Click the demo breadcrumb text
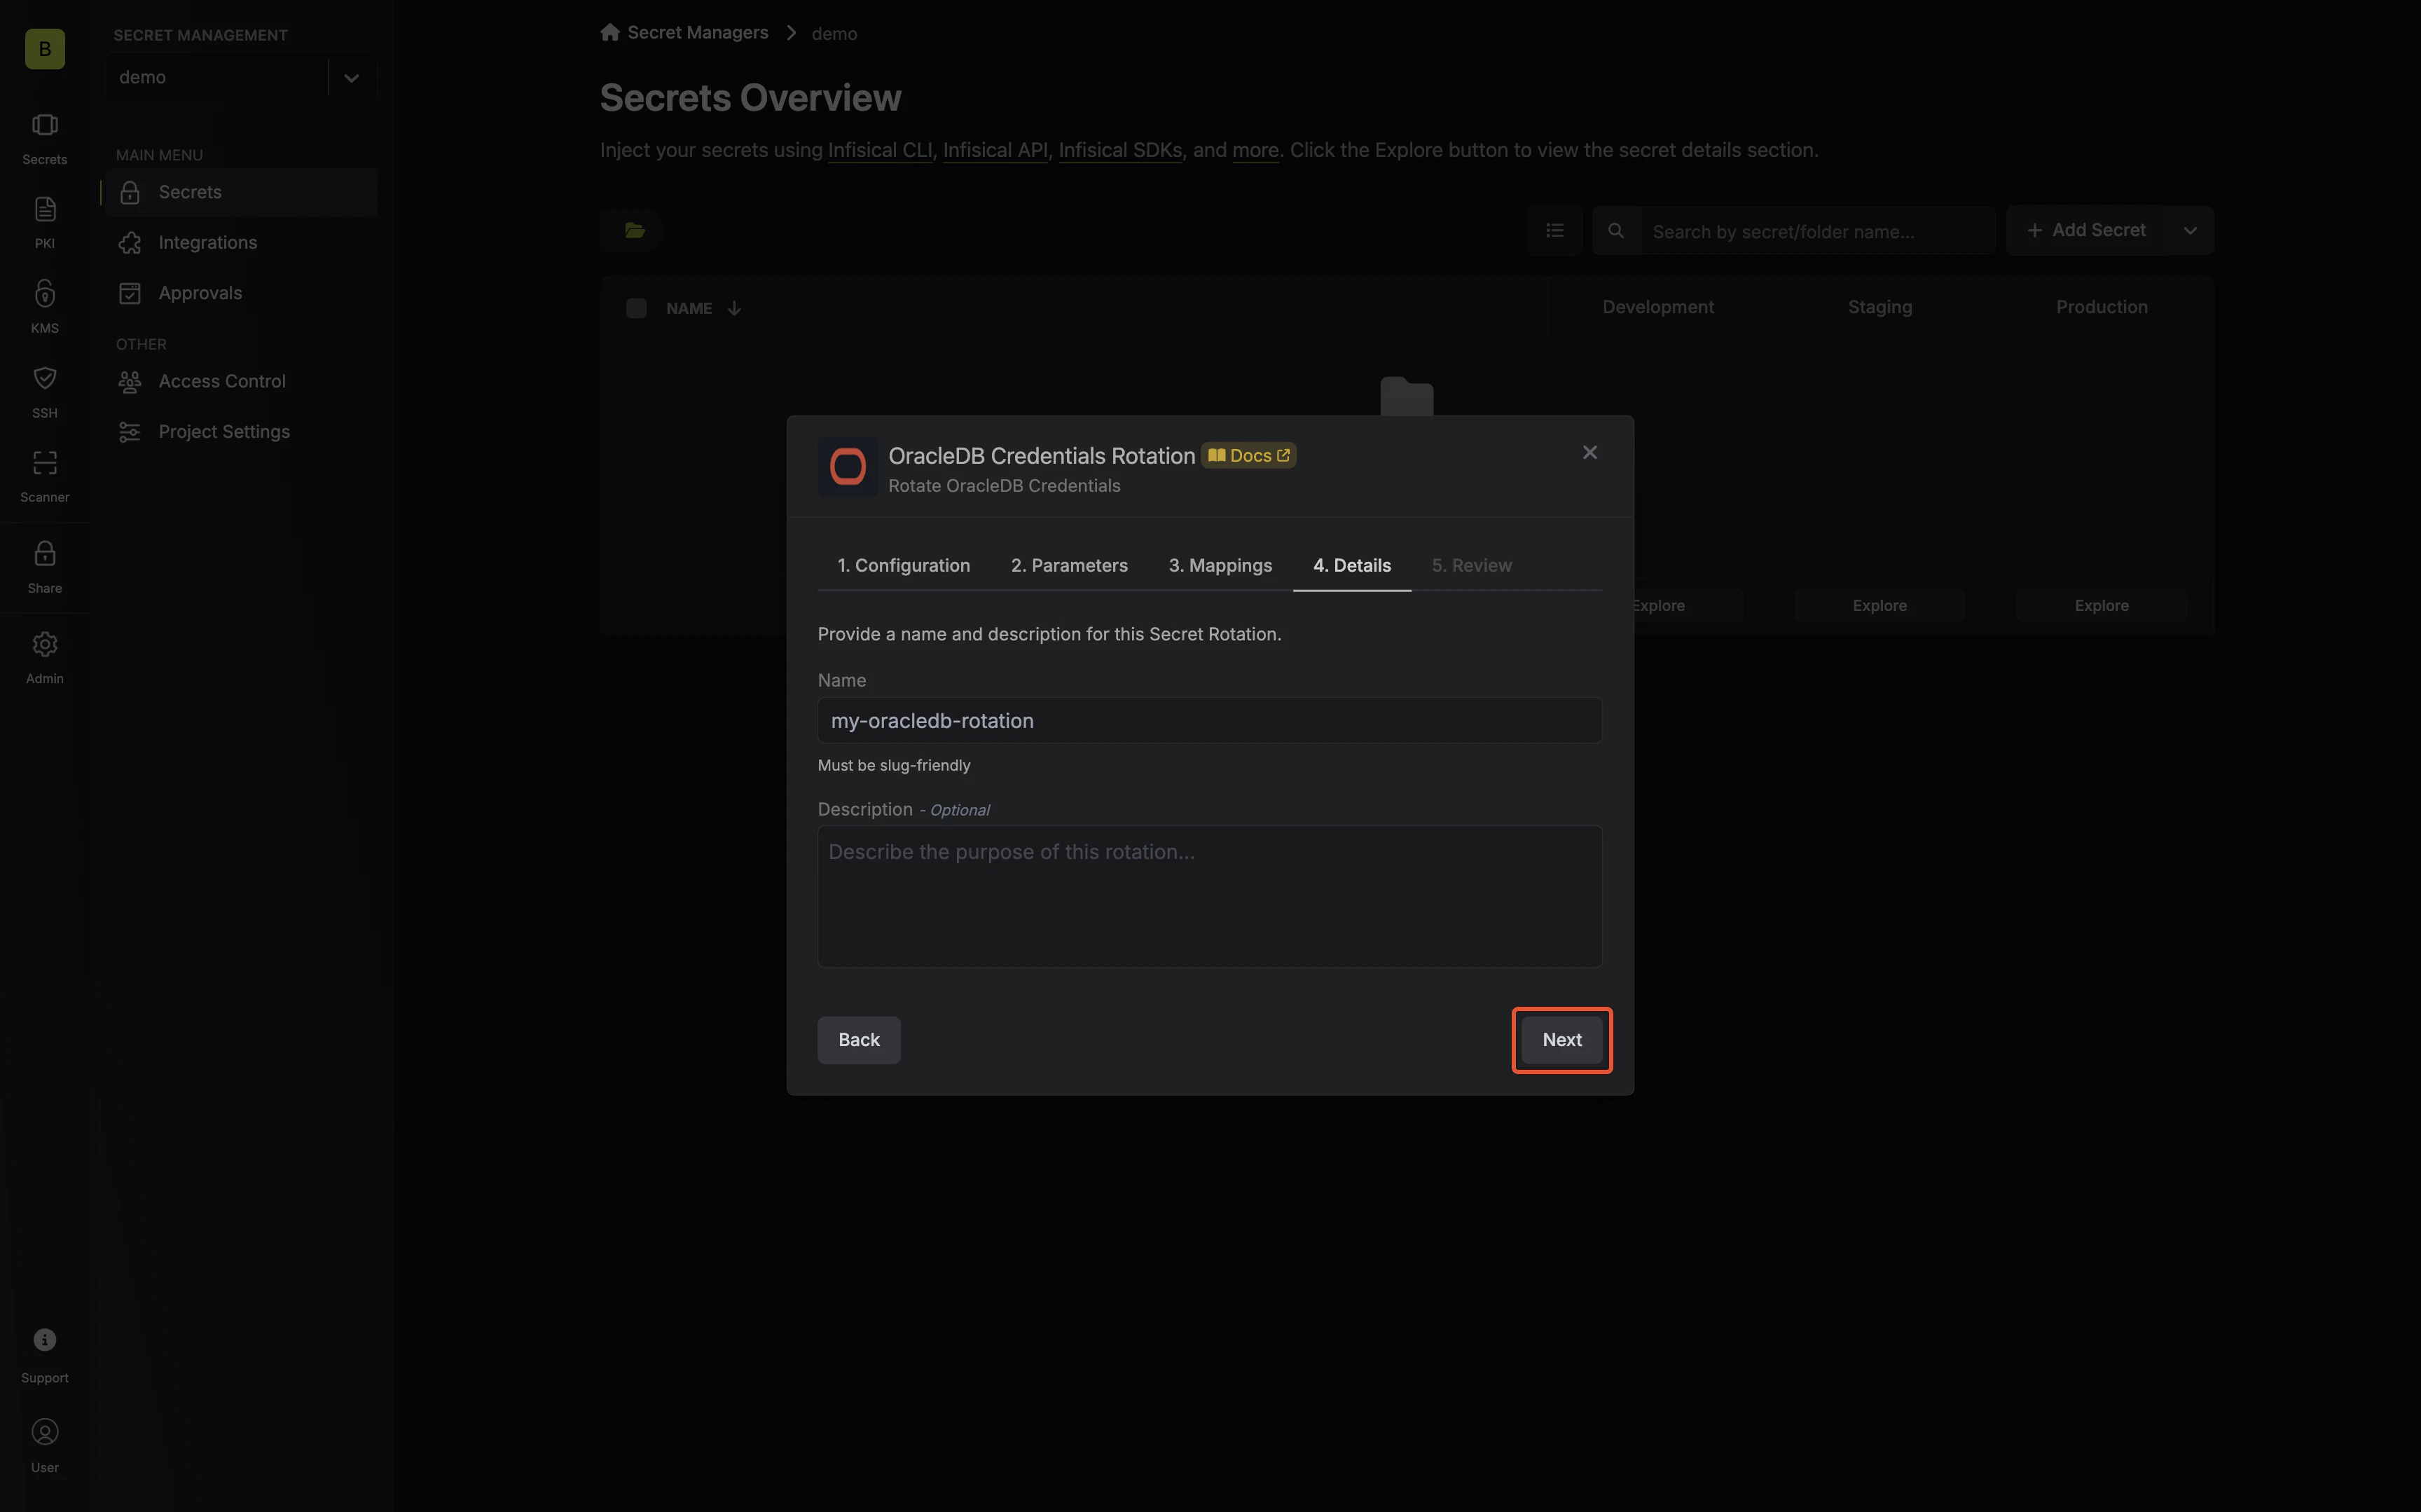2421x1512 pixels. coord(834,34)
